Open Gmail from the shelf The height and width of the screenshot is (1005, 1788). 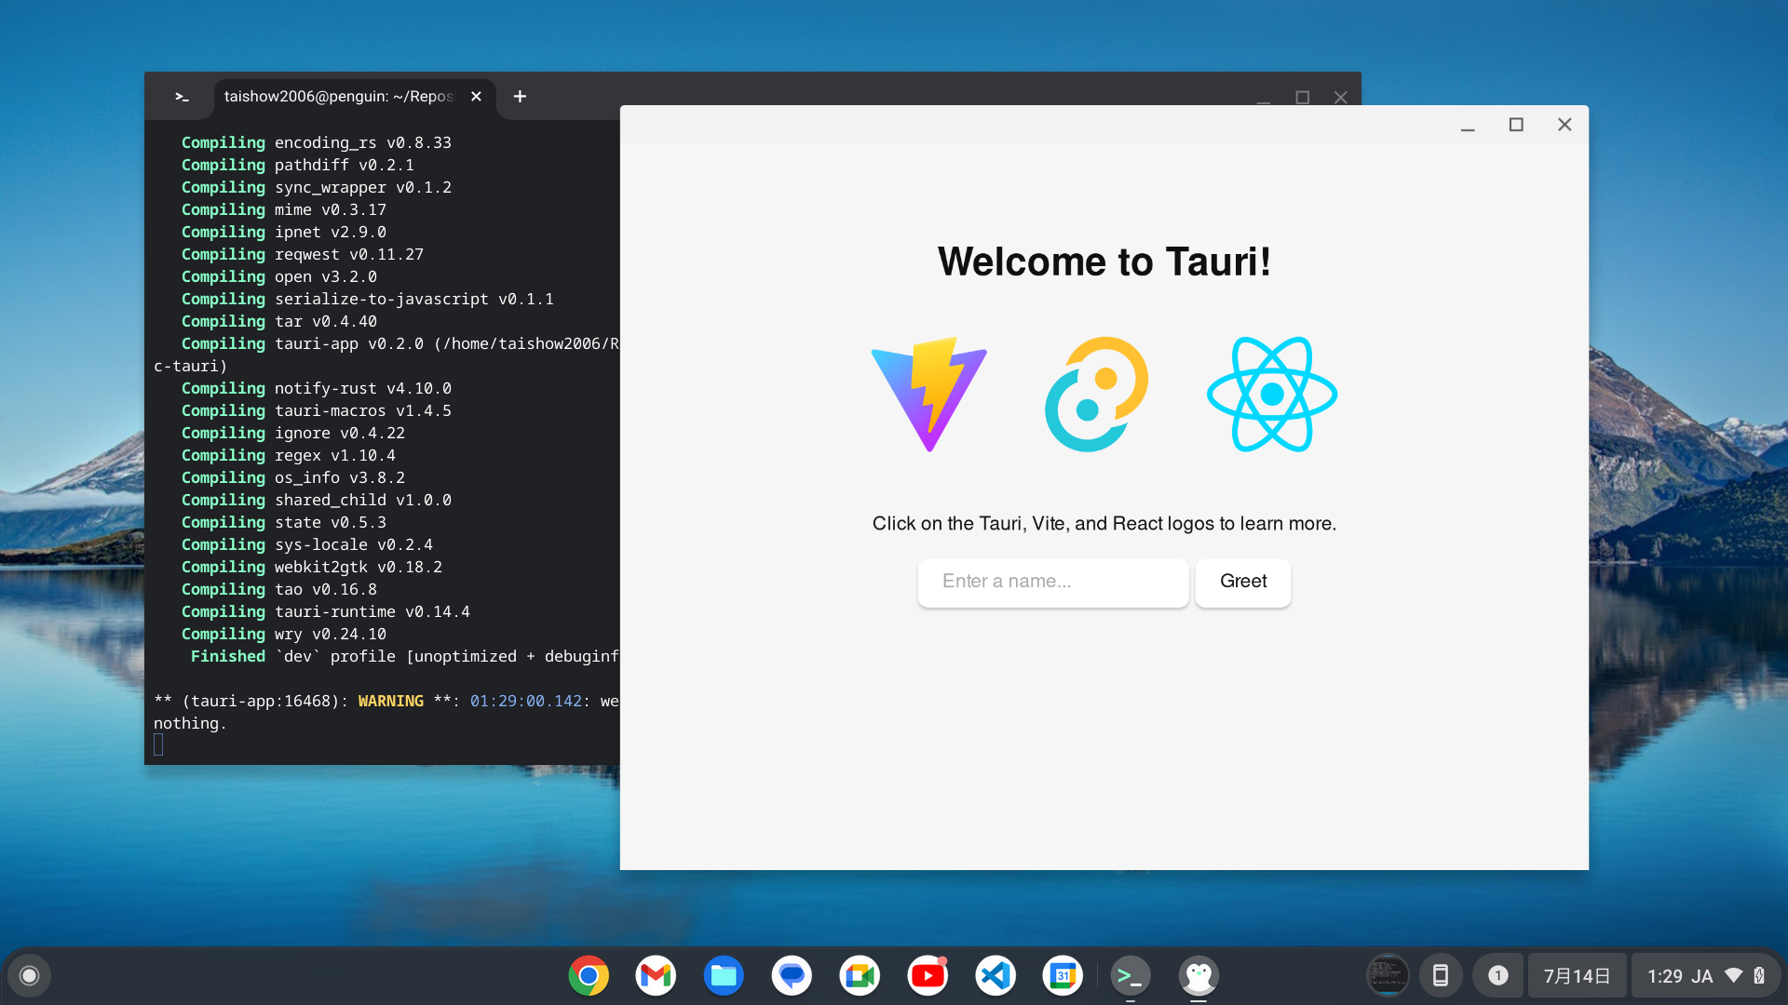656,975
